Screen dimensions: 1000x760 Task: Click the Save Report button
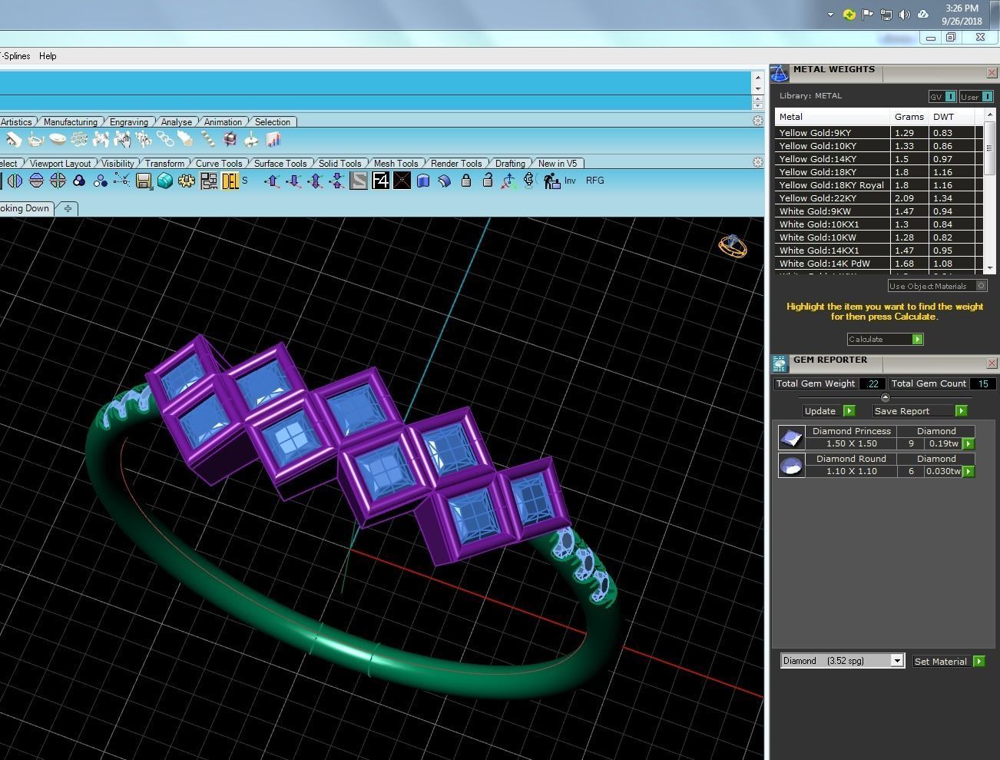click(920, 411)
